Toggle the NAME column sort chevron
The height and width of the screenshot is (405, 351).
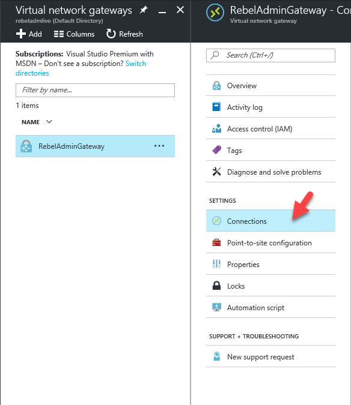(x=49, y=122)
